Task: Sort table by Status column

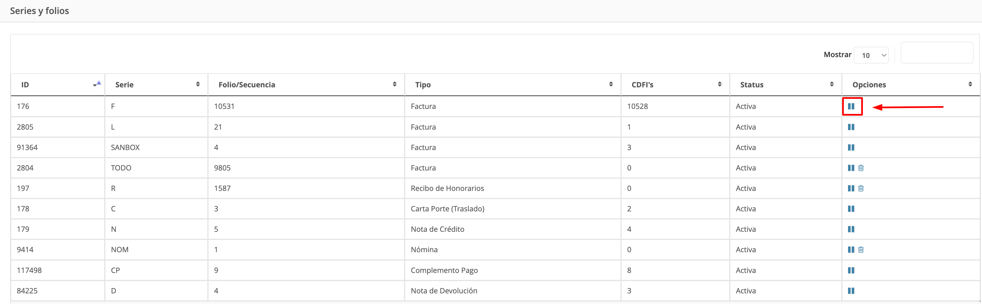Action: [x=786, y=85]
